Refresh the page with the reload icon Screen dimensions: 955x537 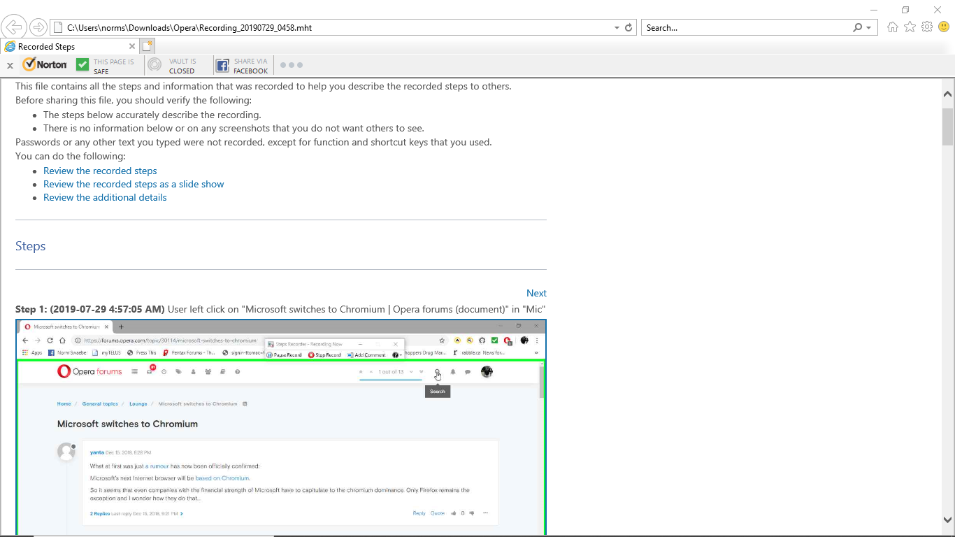[x=629, y=28]
